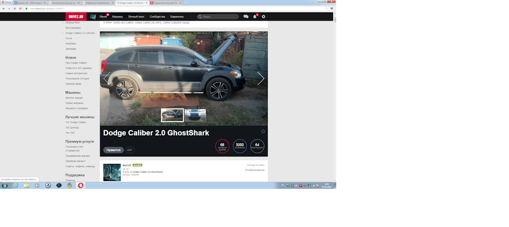Open the Гости sidebar link
Screen dimensions: 509x227
pos(68,38)
